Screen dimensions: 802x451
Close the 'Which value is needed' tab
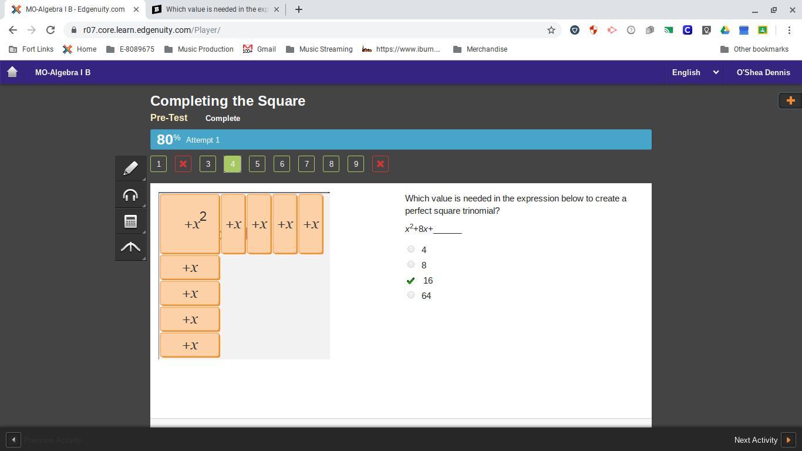(277, 9)
